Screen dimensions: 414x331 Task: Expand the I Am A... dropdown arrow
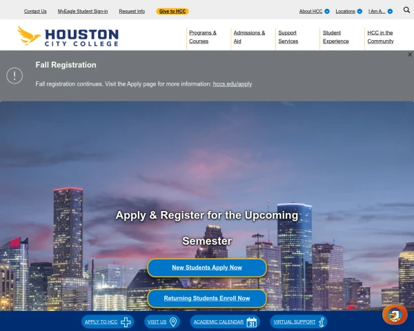(x=390, y=11)
